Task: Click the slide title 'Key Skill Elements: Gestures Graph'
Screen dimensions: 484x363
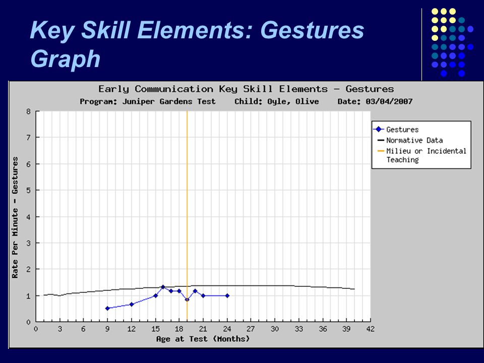Action: click(197, 44)
